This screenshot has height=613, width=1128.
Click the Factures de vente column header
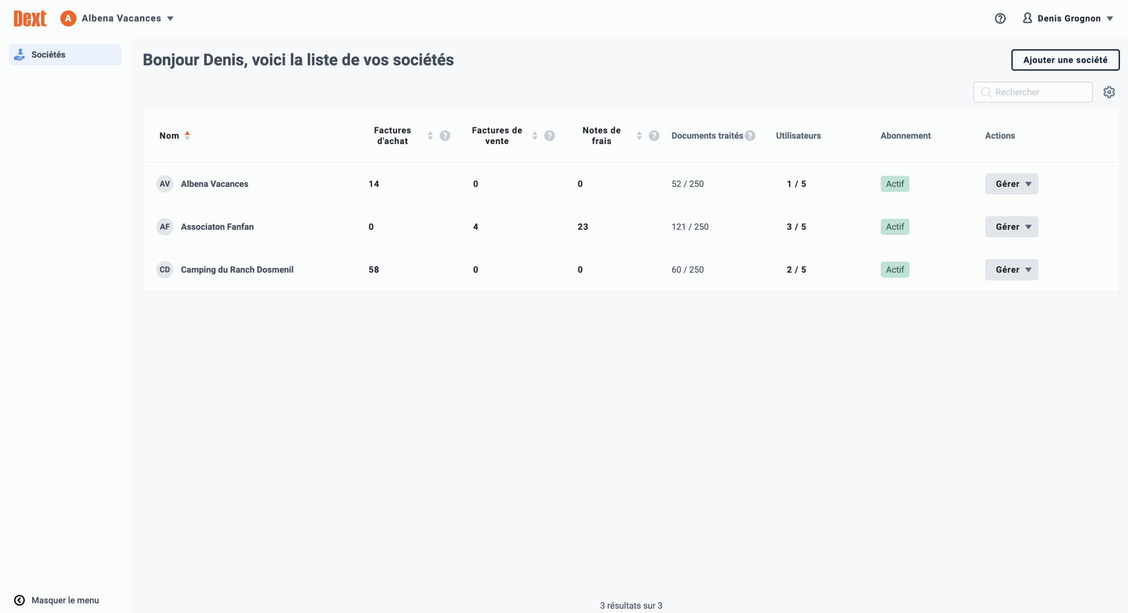[497, 136]
